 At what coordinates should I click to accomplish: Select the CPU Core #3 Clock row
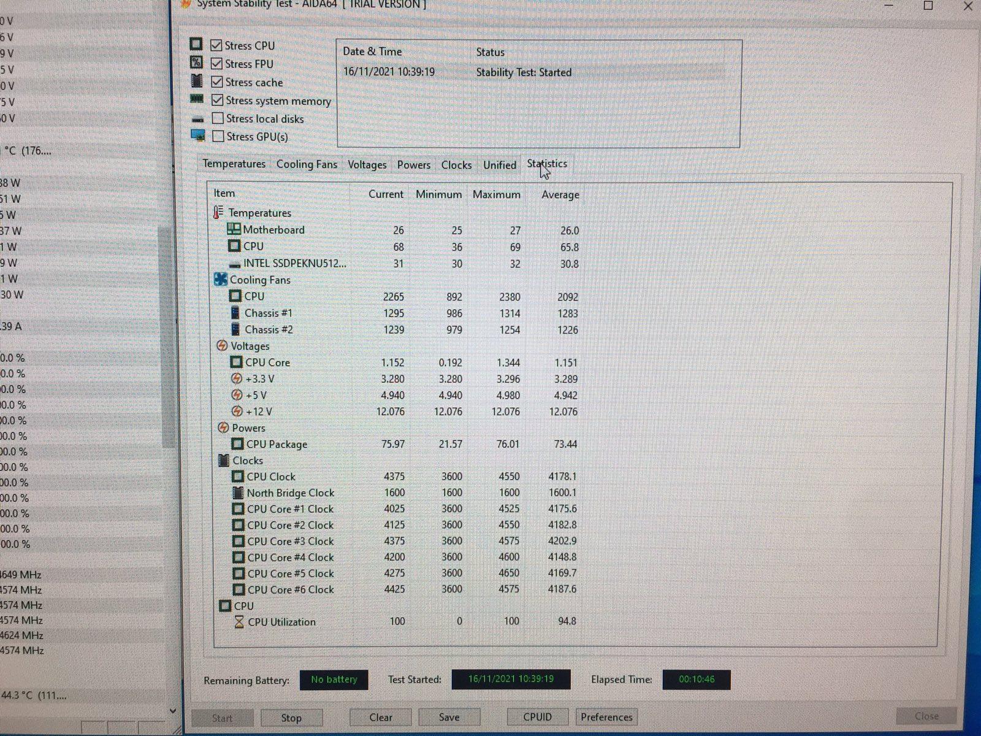(x=406, y=541)
